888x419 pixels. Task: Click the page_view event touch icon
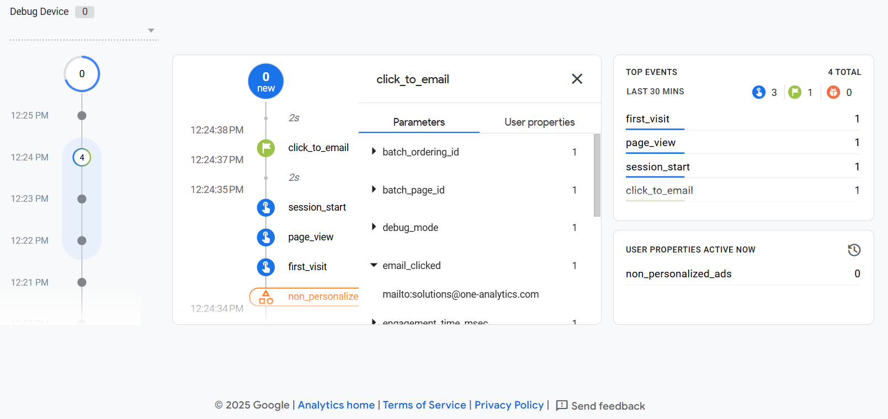tap(266, 237)
